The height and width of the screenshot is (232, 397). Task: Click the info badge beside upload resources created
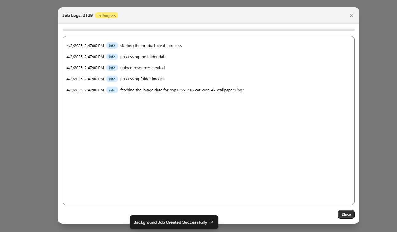coord(112,68)
